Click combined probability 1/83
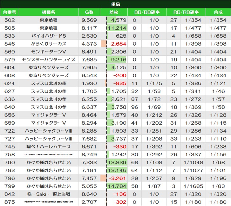The height and width of the screenshot is (206, 231). coord(219,186)
